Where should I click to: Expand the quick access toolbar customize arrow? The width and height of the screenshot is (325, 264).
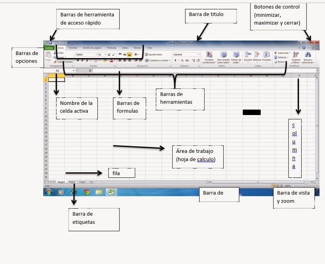click(68, 43)
